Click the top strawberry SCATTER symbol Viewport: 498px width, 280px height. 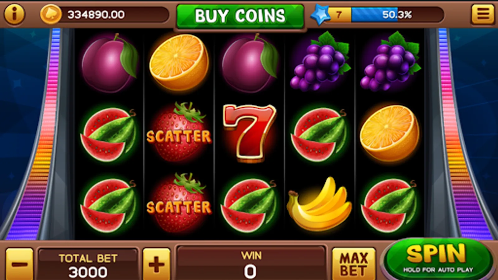coord(179,132)
